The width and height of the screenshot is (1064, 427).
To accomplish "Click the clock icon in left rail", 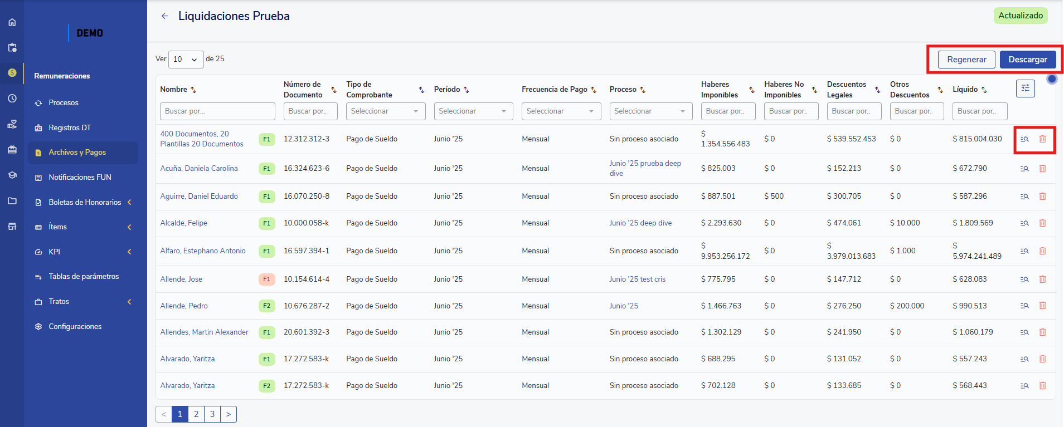I will click(12, 99).
